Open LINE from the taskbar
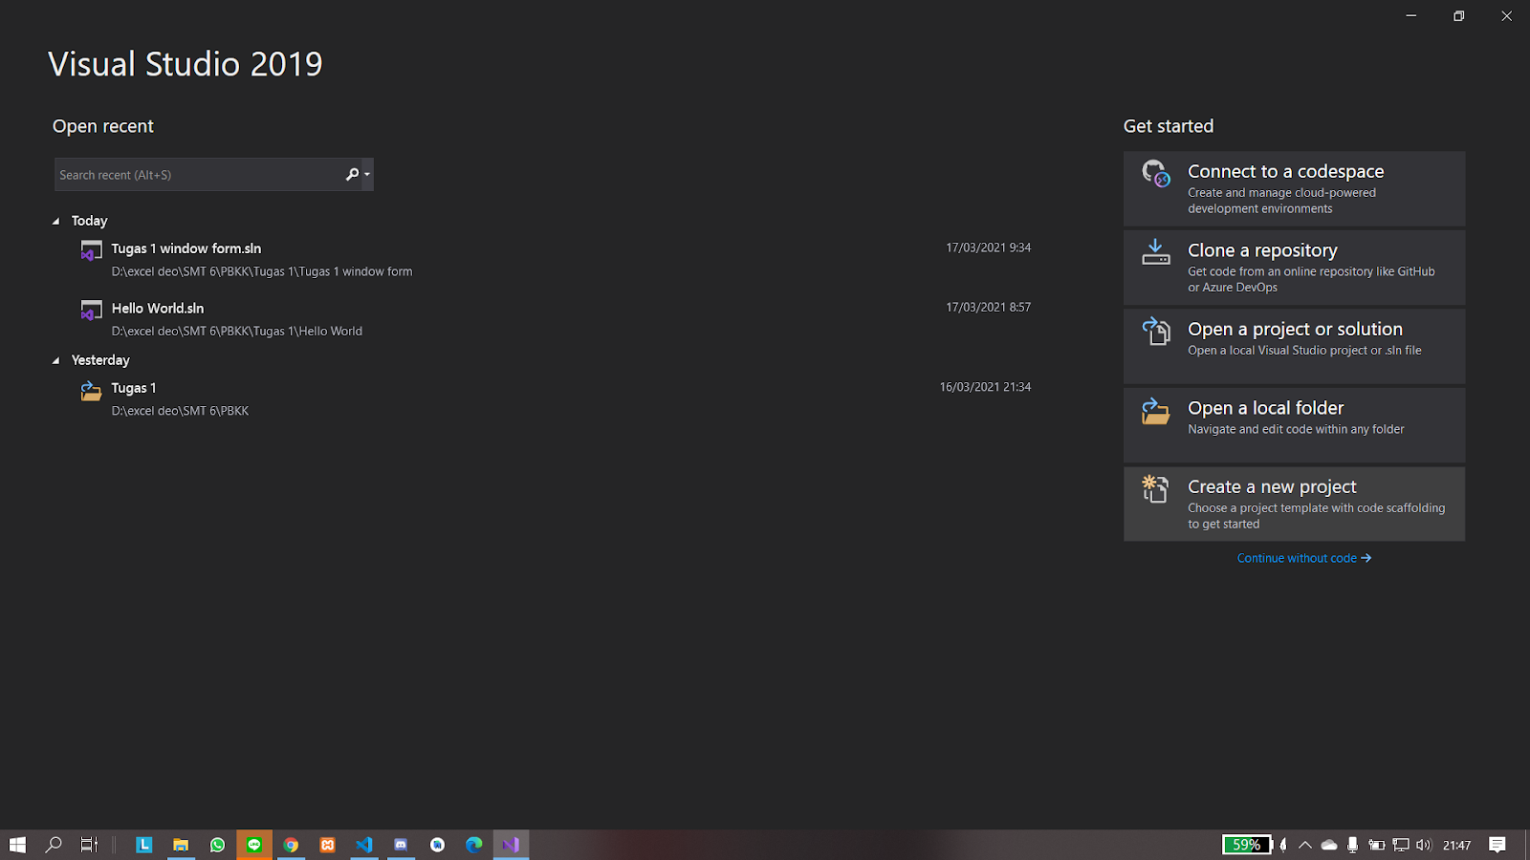The width and height of the screenshot is (1530, 860). tap(253, 845)
